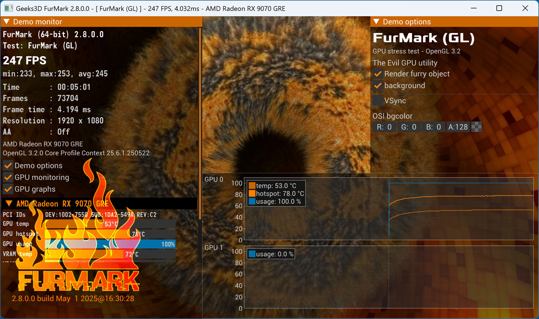The image size is (539, 319).
Task: Maximize the FurMark window
Action: [499, 8]
